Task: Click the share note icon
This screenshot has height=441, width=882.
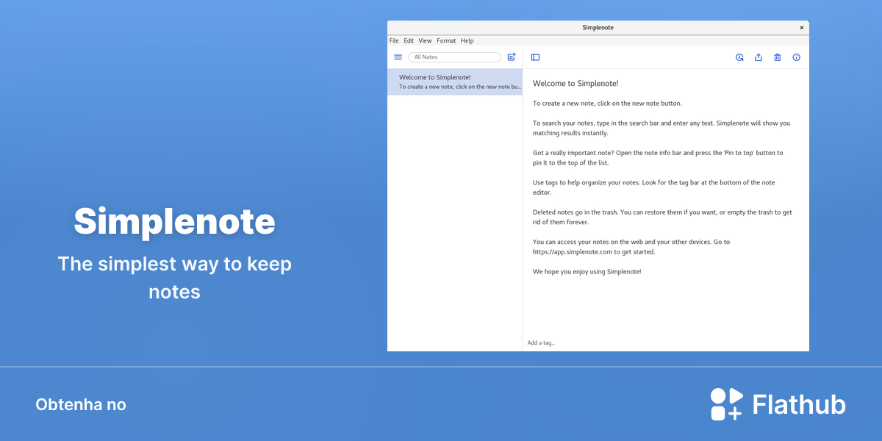Action: coord(759,57)
